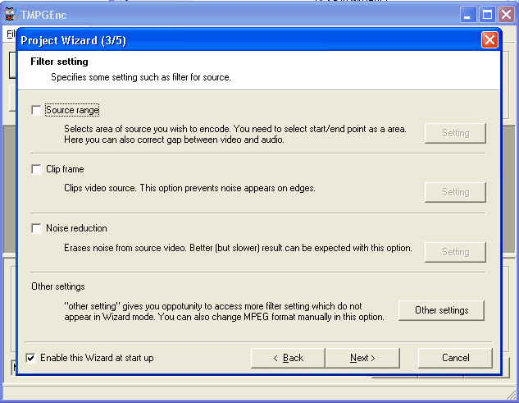Tick the Clip frame checkbox
The height and width of the screenshot is (403, 519).
tap(36, 169)
